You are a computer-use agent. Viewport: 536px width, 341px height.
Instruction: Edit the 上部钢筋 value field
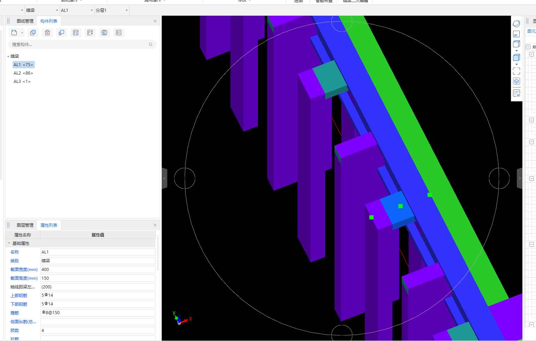coord(98,295)
